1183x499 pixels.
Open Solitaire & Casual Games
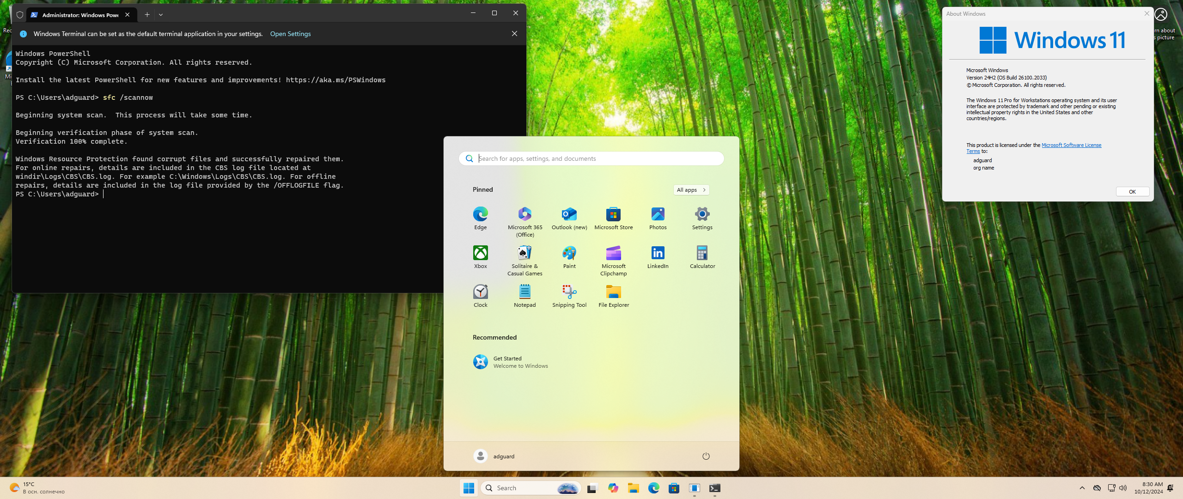525,261
